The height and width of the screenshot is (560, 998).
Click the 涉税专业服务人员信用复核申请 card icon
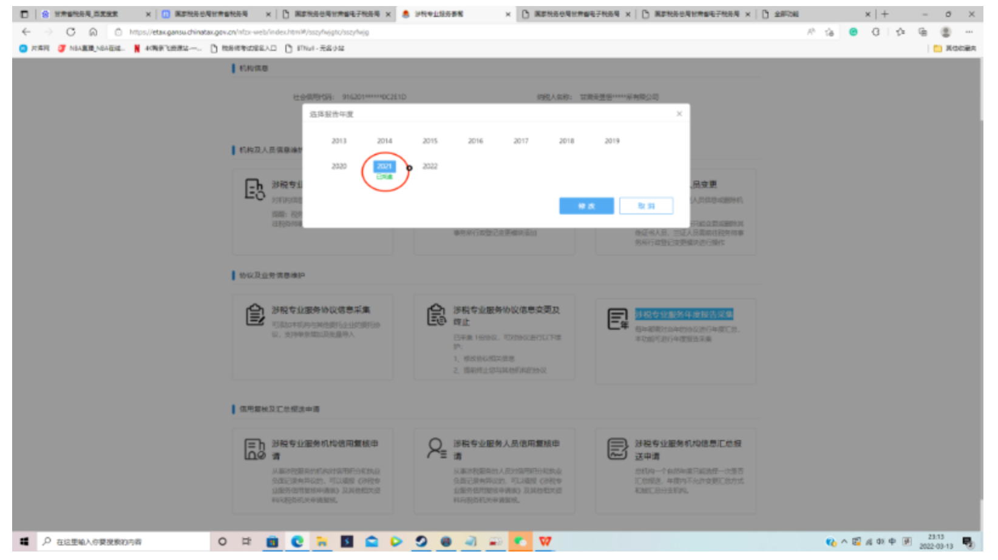[x=436, y=449]
